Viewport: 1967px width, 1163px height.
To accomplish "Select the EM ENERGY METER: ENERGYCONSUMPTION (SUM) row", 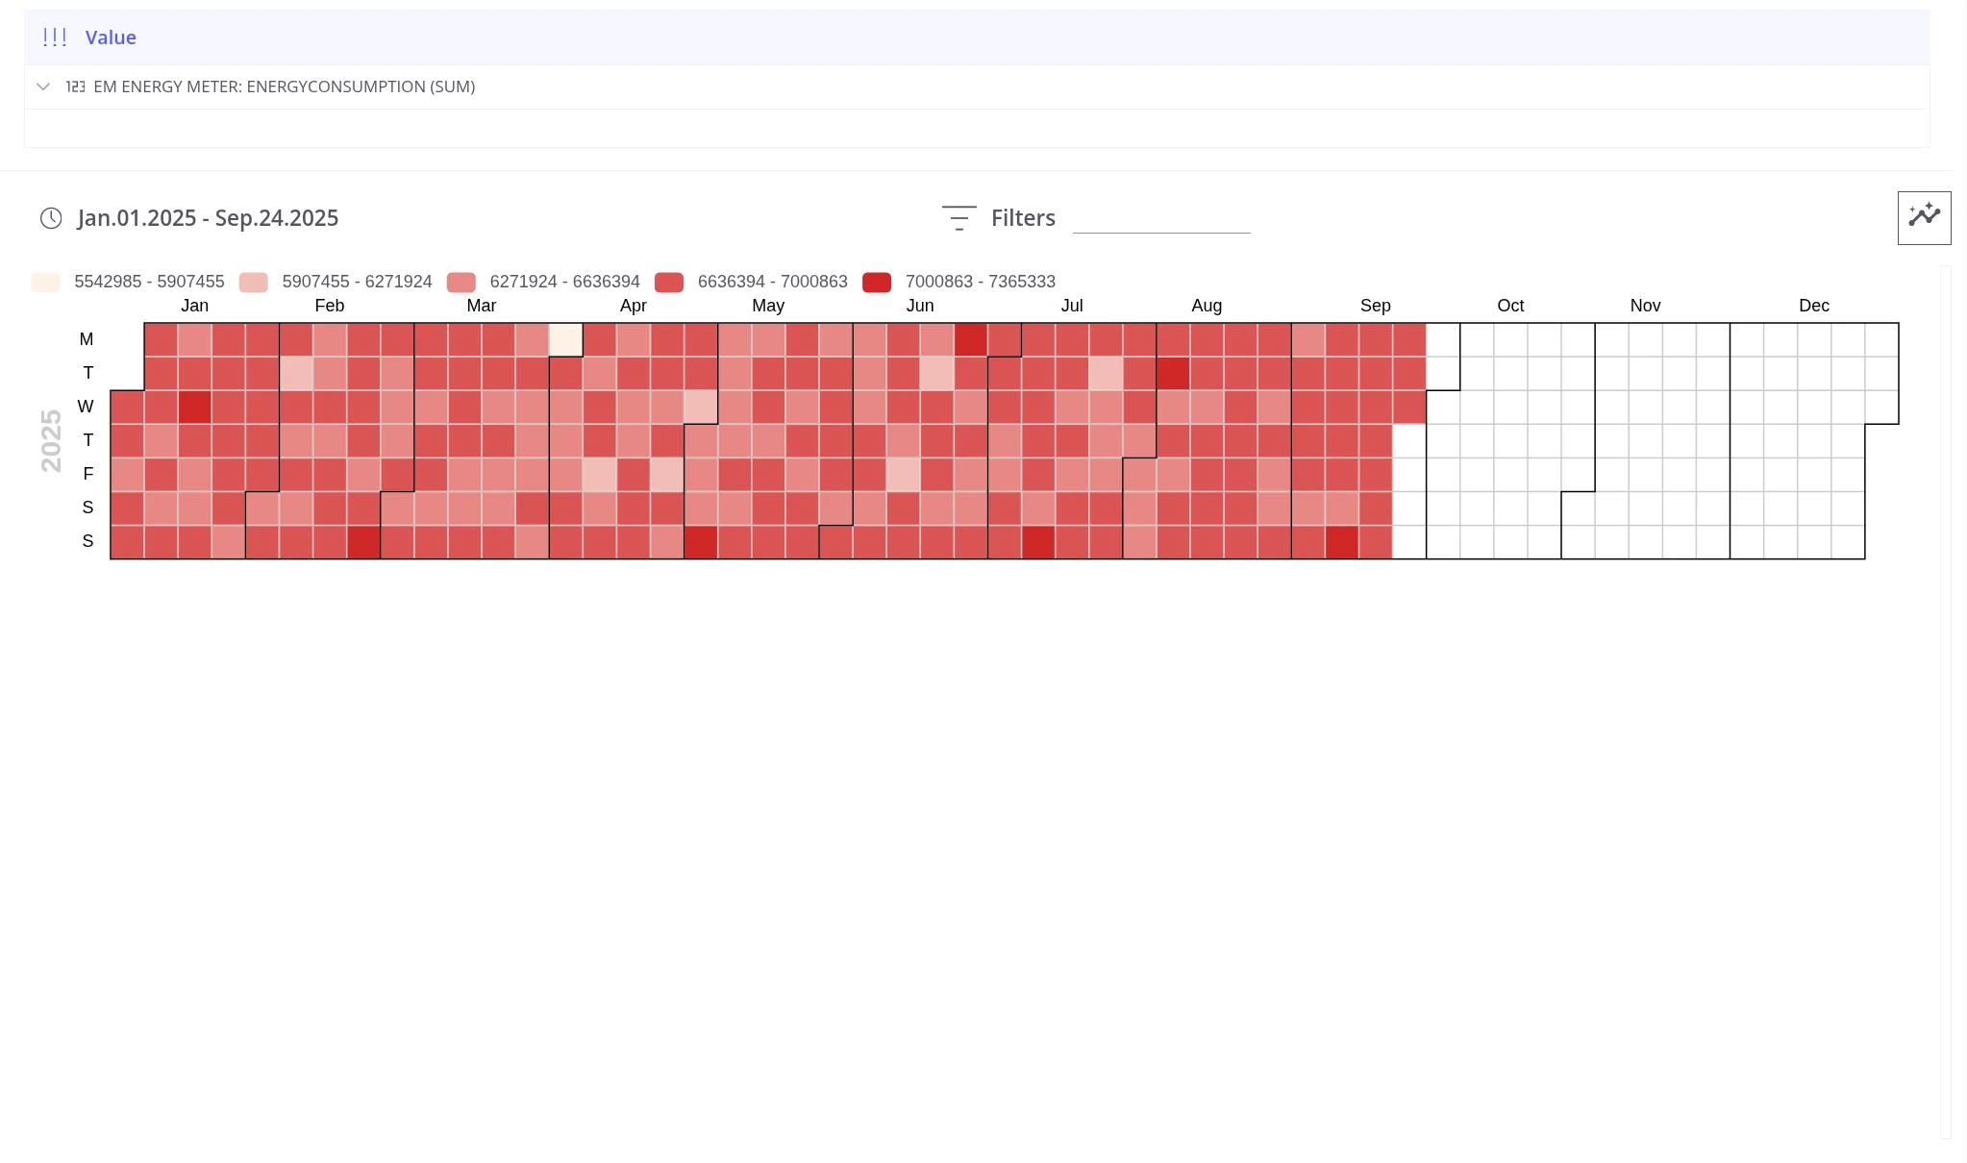I will [x=977, y=87].
